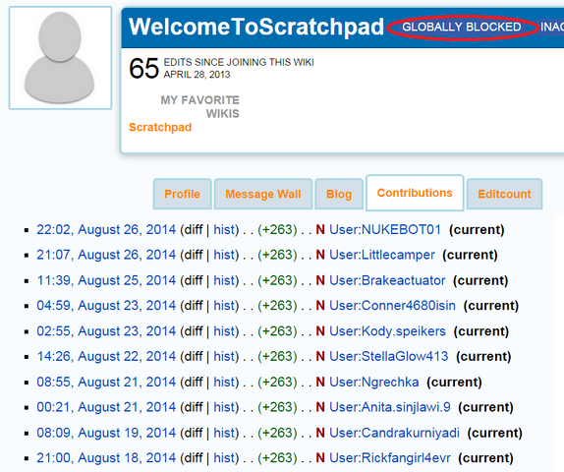Open User:Littlecamper page link
The width and height of the screenshot is (564, 472).
382,255
